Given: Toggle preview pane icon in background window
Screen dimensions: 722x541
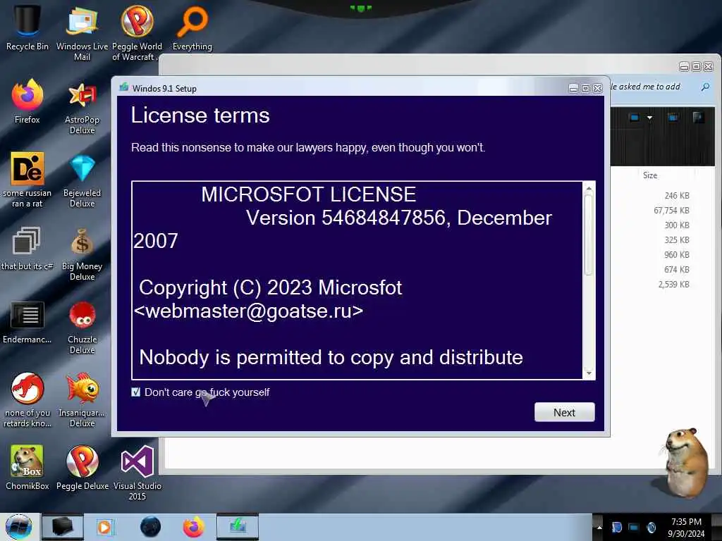Looking at the screenshot, I should [x=673, y=118].
